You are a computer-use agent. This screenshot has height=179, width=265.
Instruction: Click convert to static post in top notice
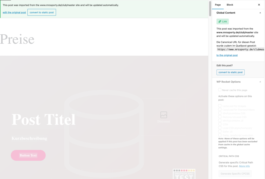click(x=42, y=12)
